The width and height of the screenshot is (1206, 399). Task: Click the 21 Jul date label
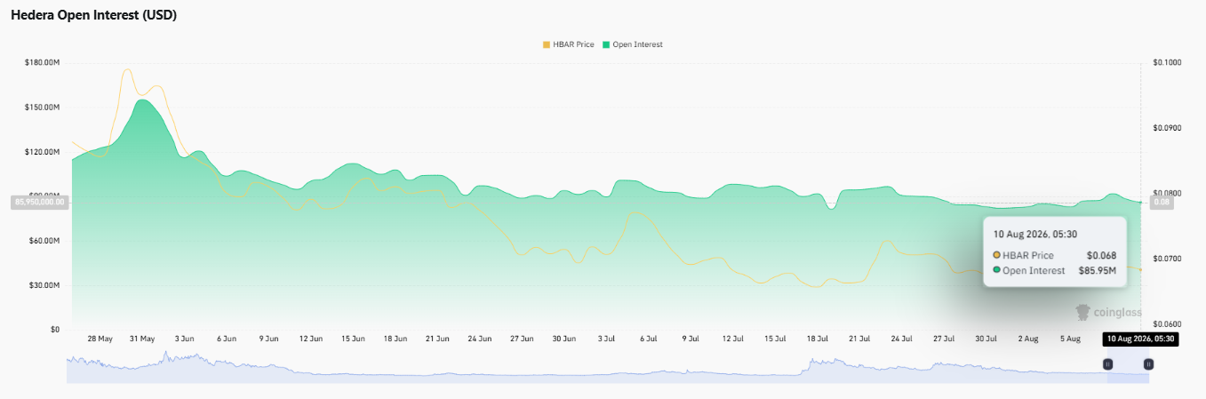pyautogui.click(x=860, y=339)
